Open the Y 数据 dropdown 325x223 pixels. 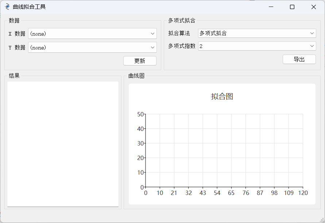click(92, 47)
